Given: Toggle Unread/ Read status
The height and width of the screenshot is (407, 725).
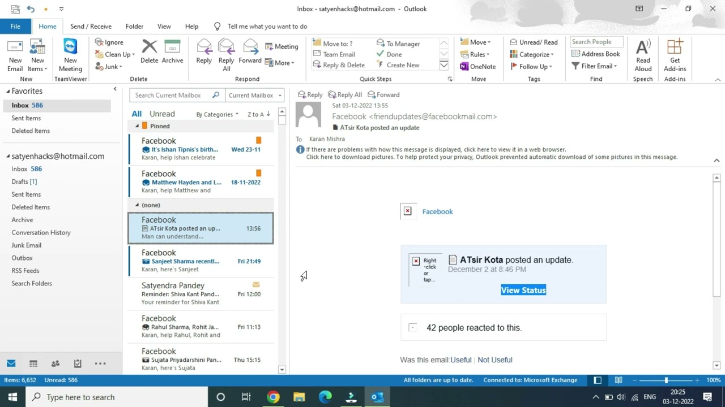Looking at the screenshot, I should [534, 42].
